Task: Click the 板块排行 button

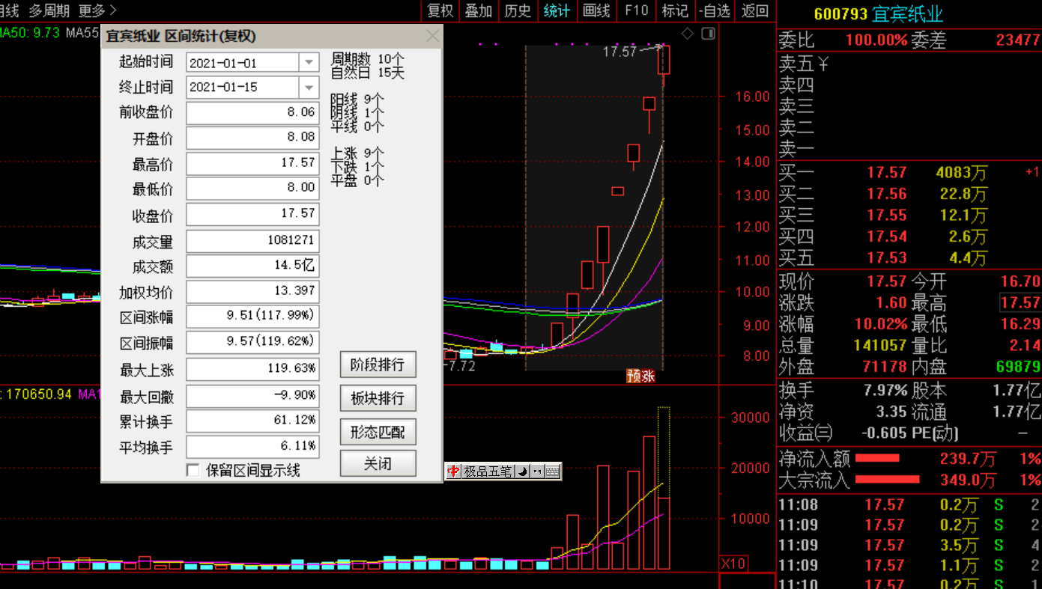Action: click(378, 398)
